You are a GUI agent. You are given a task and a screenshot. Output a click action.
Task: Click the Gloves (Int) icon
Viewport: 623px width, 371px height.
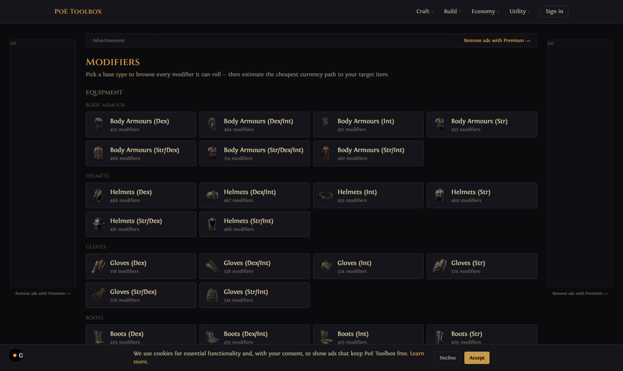tap(326, 266)
